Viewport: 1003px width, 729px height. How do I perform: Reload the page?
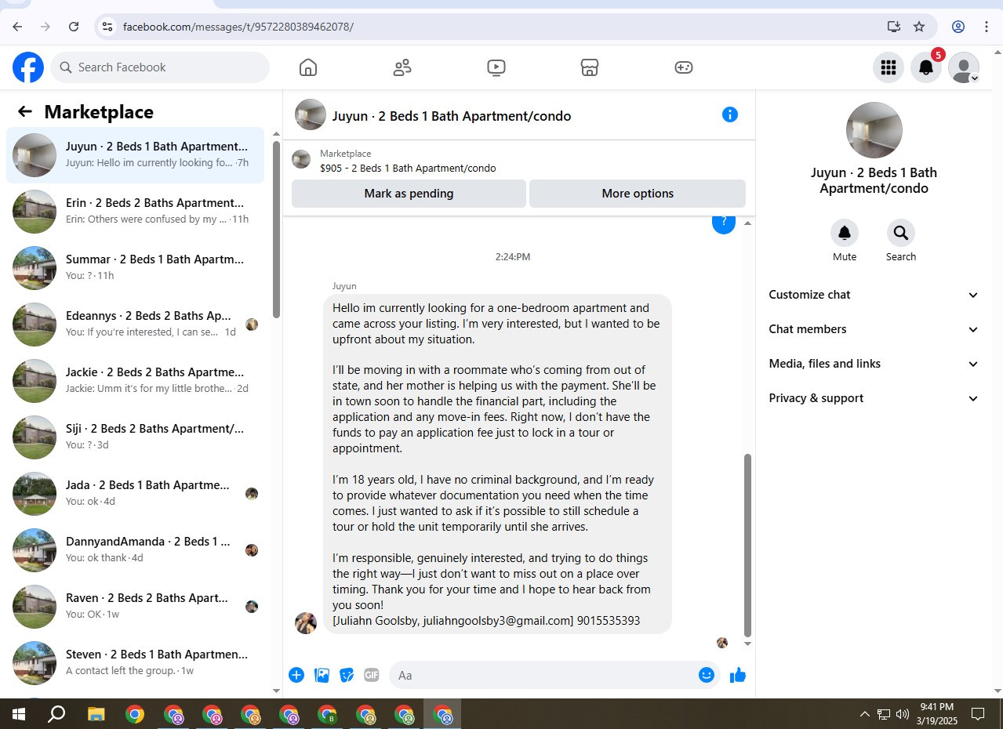(x=74, y=27)
